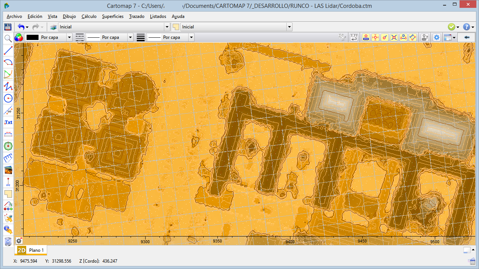Select the zoom magnifier tool

click(x=8, y=38)
